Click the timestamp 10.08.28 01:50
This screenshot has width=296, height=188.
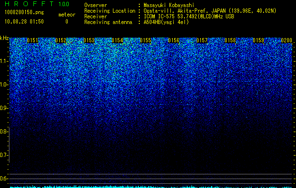tap(24, 22)
